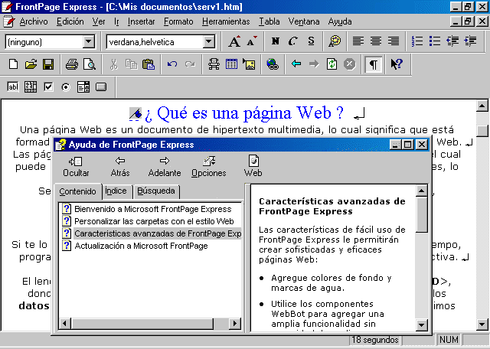The image size is (490, 349).
Task: Apply numbered list formatting
Action: (x=416, y=41)
